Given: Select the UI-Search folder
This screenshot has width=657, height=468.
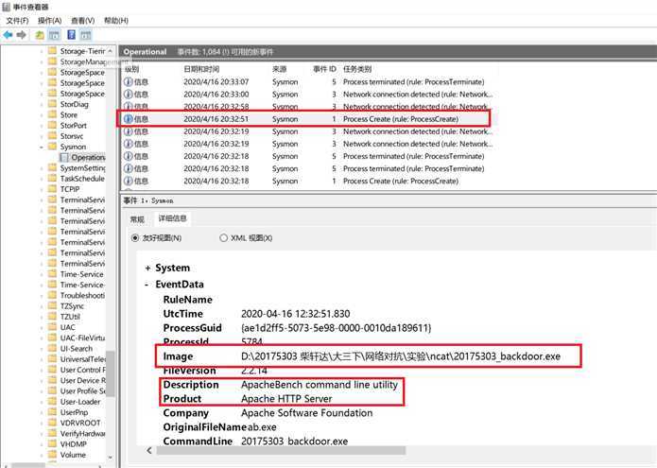Looking at the screenshot, I should [x=77, y=349].
